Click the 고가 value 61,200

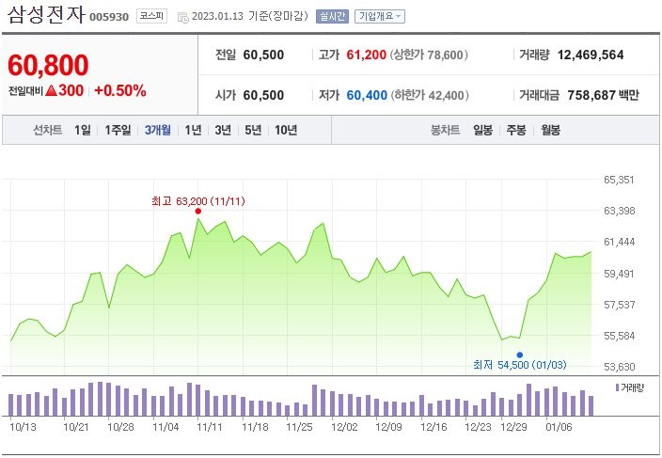click(x=367, y=55)
